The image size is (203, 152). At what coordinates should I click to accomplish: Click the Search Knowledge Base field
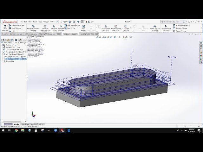point(173,22)
